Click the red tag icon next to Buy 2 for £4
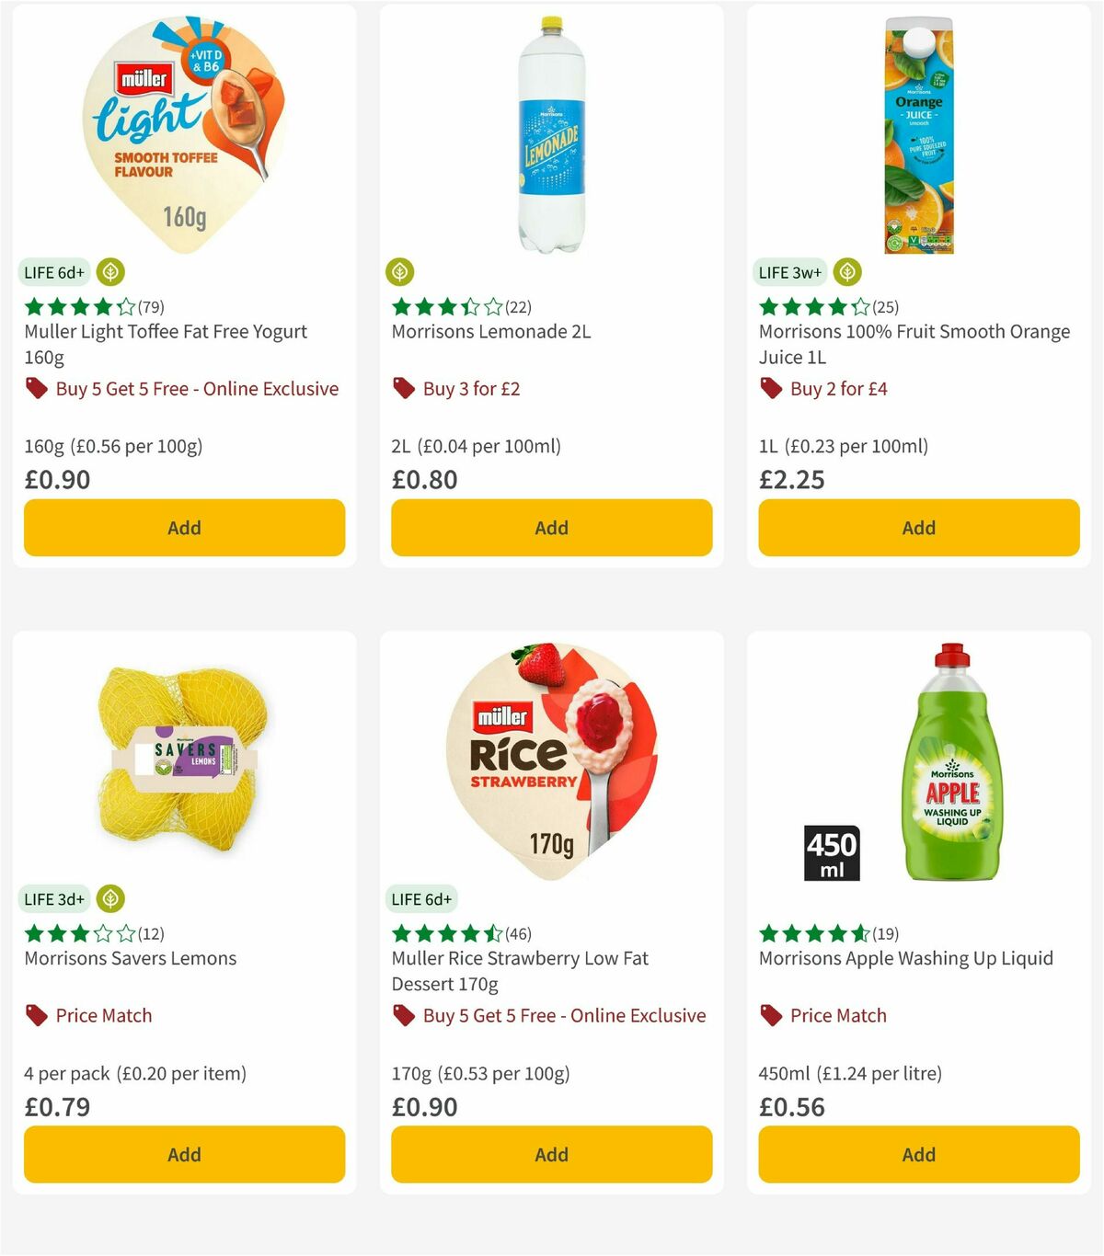 [x=770, y=389]
